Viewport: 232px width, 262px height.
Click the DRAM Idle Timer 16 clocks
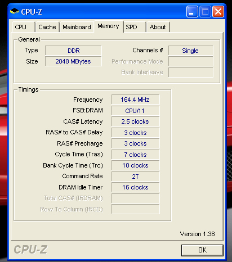tap(135, 187)
